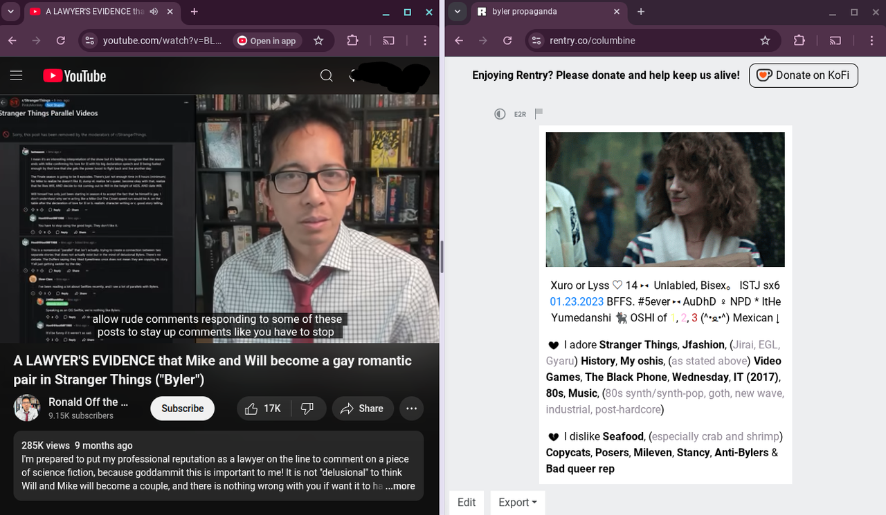Click the video player frame

coord(219,218)
